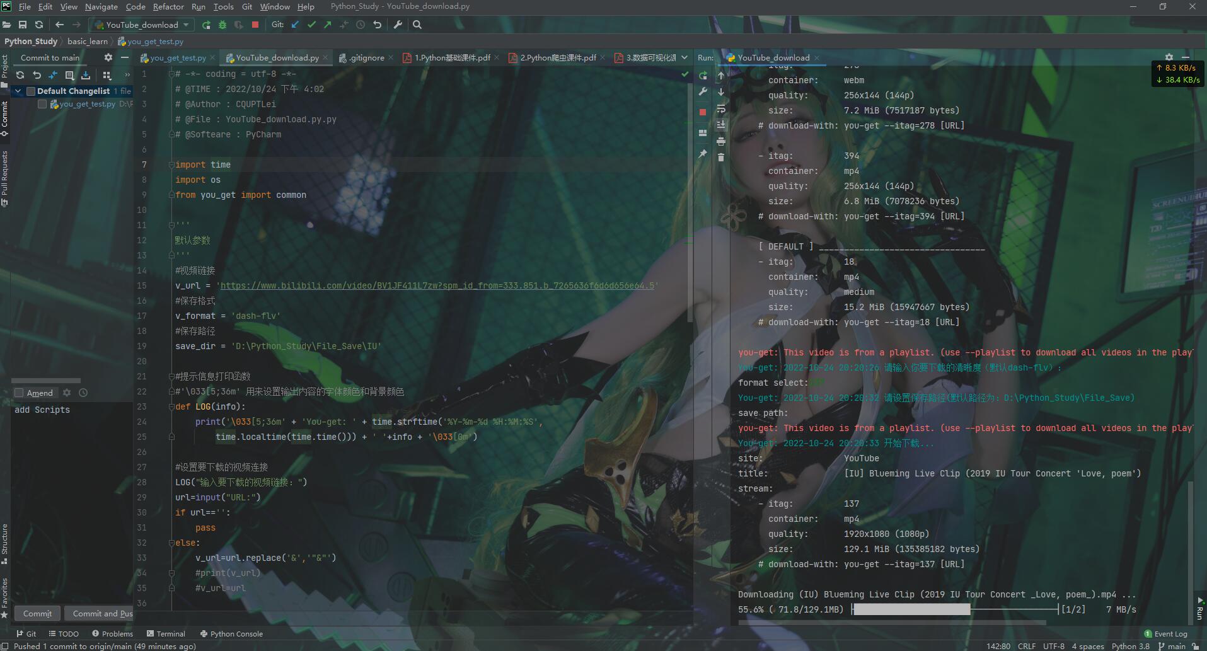Stop the run with red square in main toolbar
This screenshot has width=1207, height=651.
pyautogui.click(x=255, y=25)
